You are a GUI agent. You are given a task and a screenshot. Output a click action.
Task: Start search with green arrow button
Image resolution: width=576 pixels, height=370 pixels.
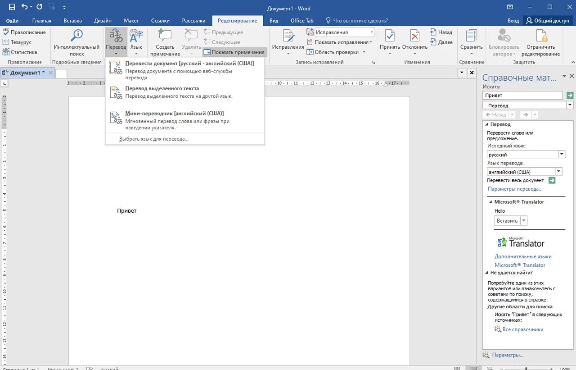[570, 96]
